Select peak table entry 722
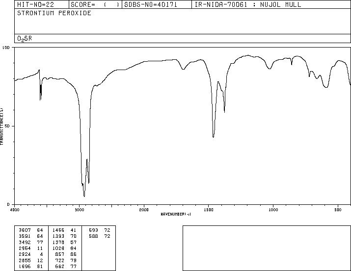The image size is (351, 271). 60,261
